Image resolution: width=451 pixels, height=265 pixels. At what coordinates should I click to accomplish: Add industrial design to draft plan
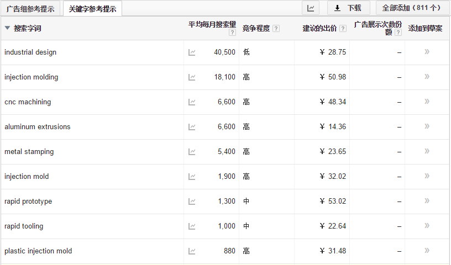pos(427,52)
